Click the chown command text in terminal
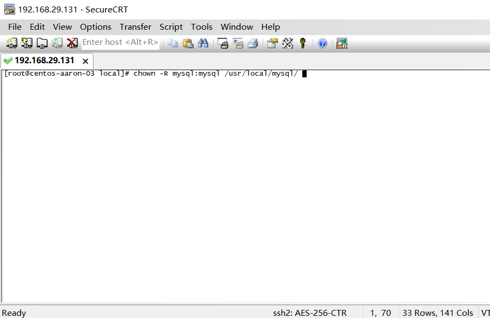The height and width of the screenshot is (318, 490). click(x=144, y=74)
